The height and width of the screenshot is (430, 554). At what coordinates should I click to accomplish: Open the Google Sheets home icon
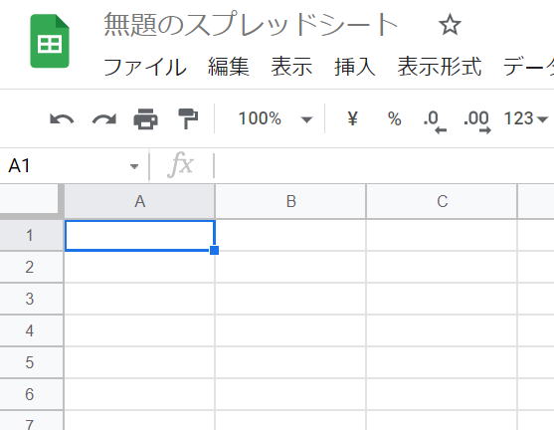[50, 41]
